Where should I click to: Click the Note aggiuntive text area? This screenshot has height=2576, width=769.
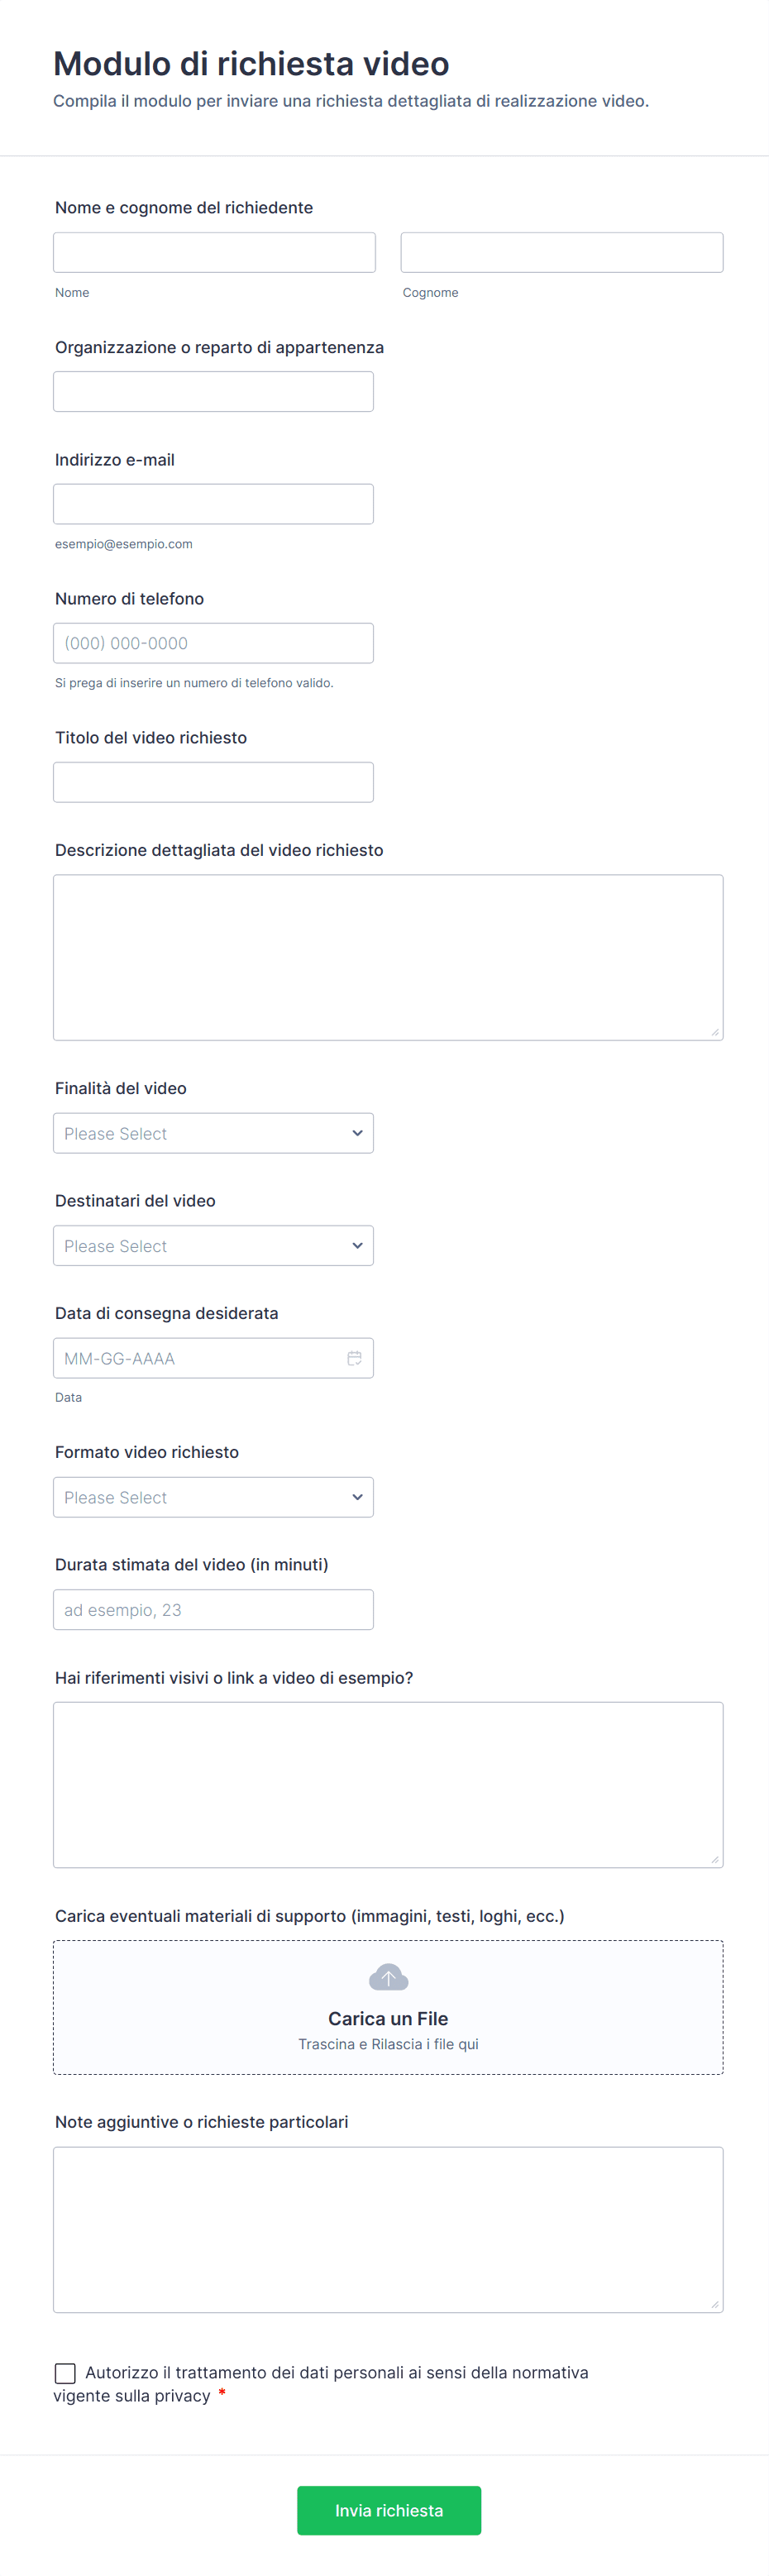(388, 2230)
